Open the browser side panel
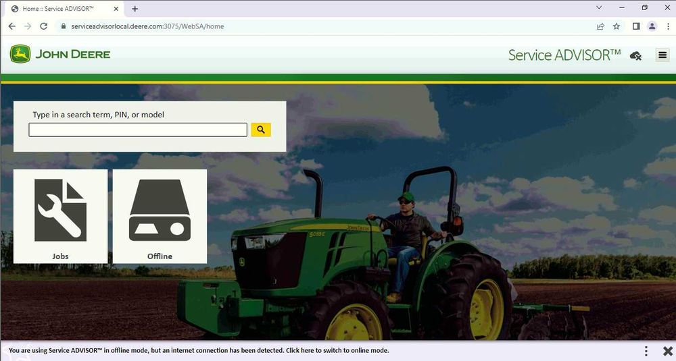This screenshot has height=361, width=676. coord(636,26)
